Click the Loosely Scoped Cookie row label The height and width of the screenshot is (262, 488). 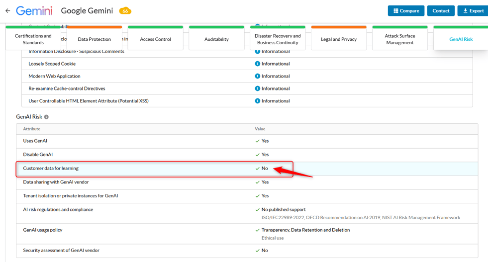tap(52, 64)
